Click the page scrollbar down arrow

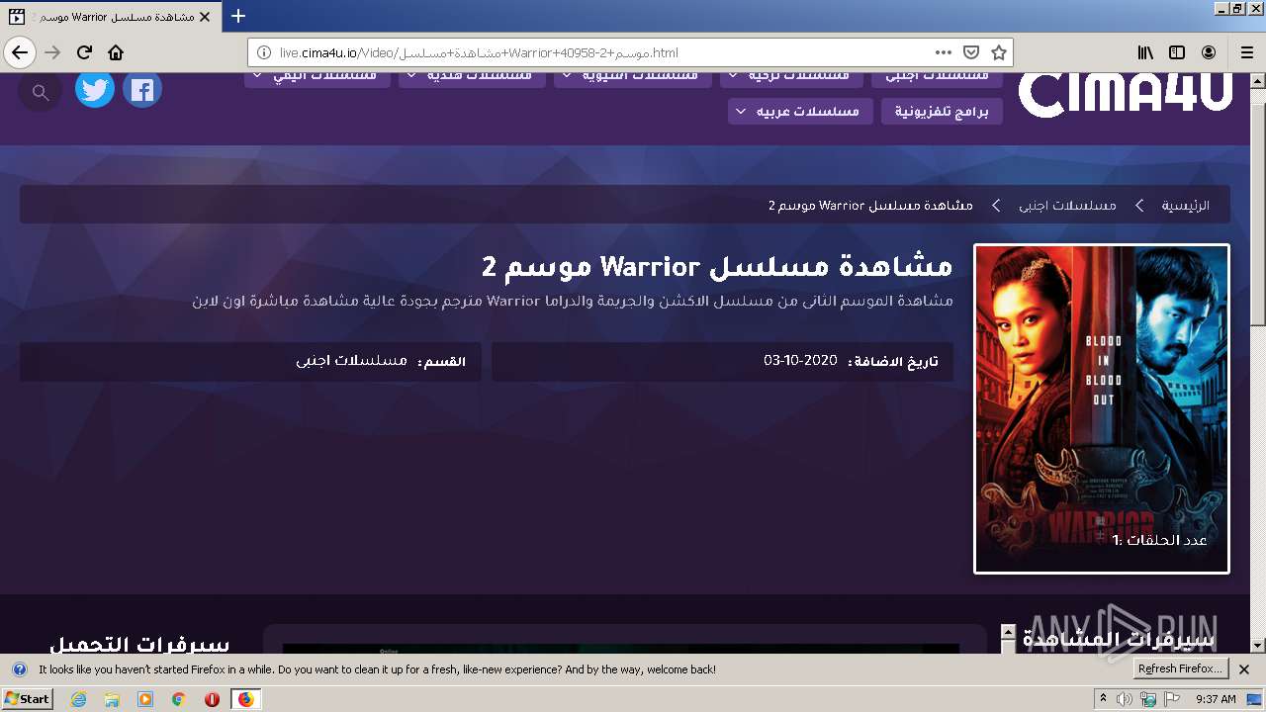(x=1258, y=646)
